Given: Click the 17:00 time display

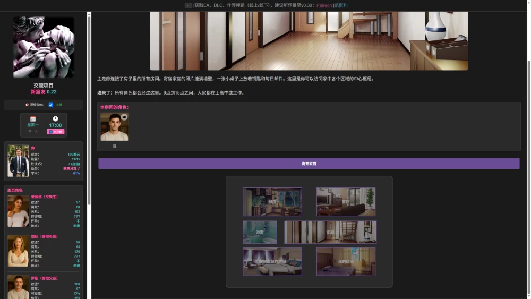Looking at the screenshot, I should 55,125.
